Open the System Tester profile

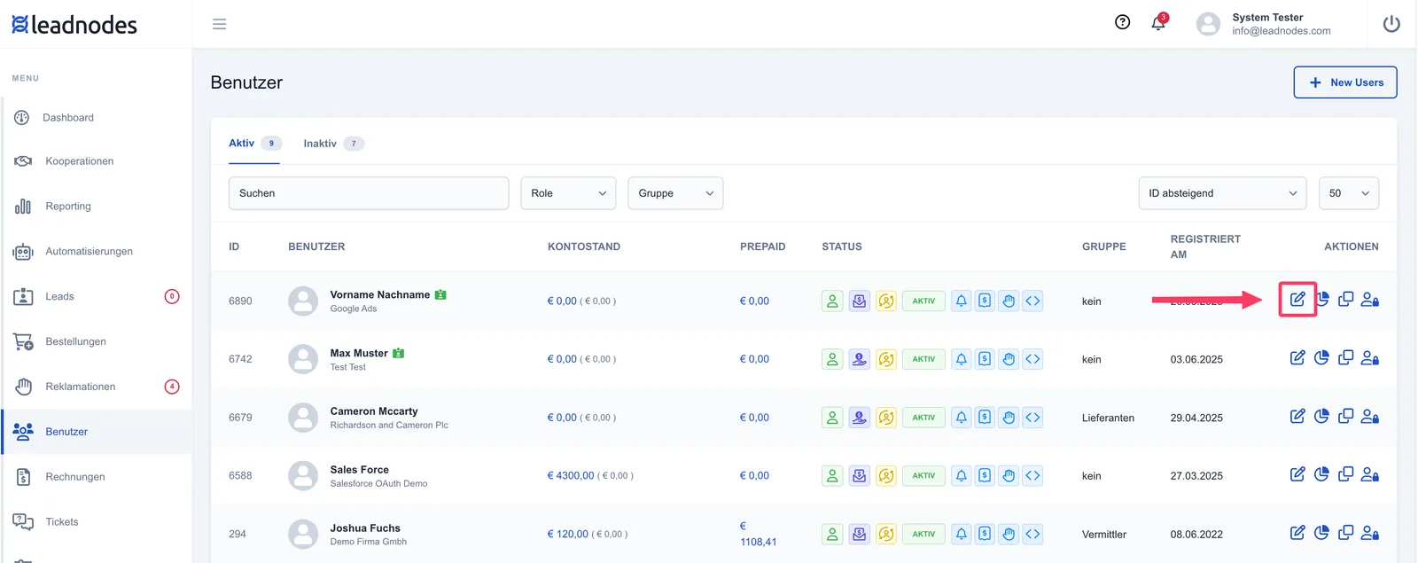tap(1264, 24)
